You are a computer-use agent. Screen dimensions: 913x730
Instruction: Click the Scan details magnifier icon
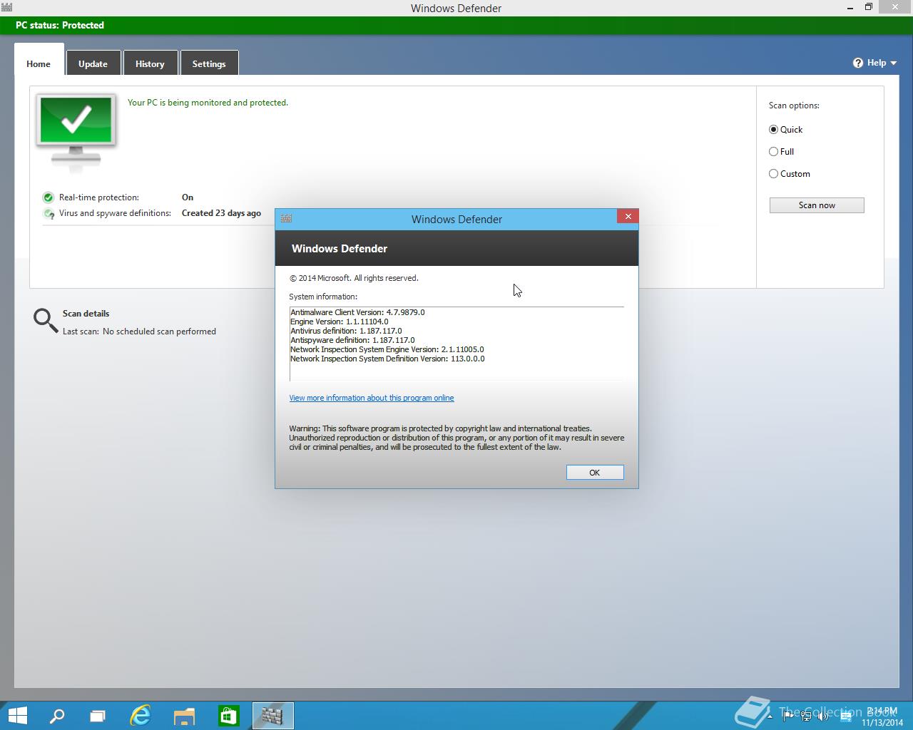46,321
